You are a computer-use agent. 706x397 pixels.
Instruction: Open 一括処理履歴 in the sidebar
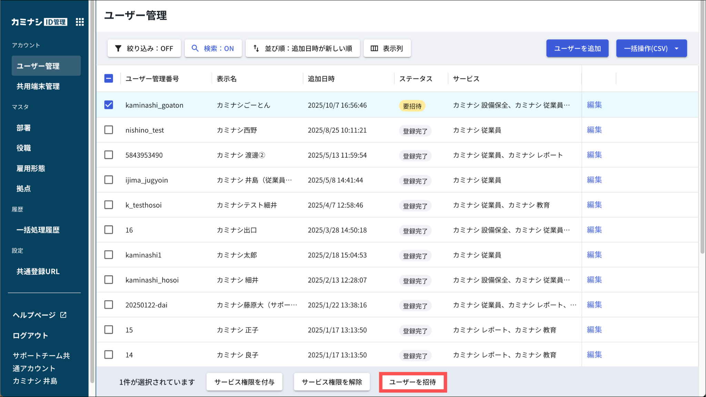pyautogui.click(x=38, y=230)
